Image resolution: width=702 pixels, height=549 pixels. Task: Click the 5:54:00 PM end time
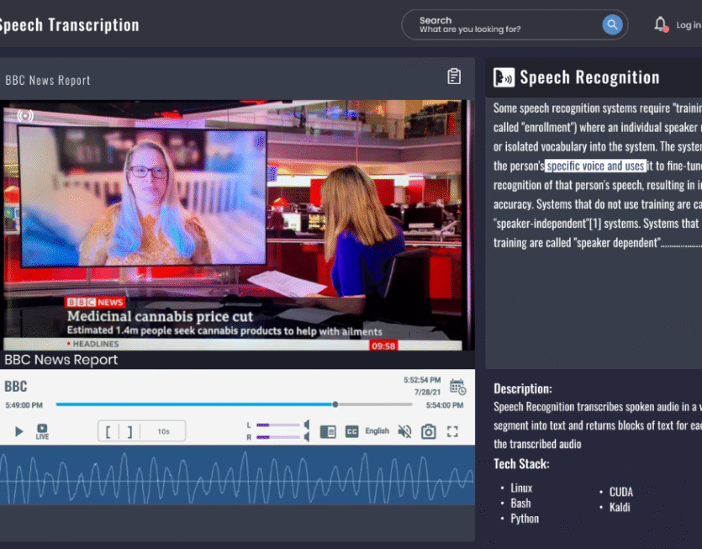pos(445,405)
